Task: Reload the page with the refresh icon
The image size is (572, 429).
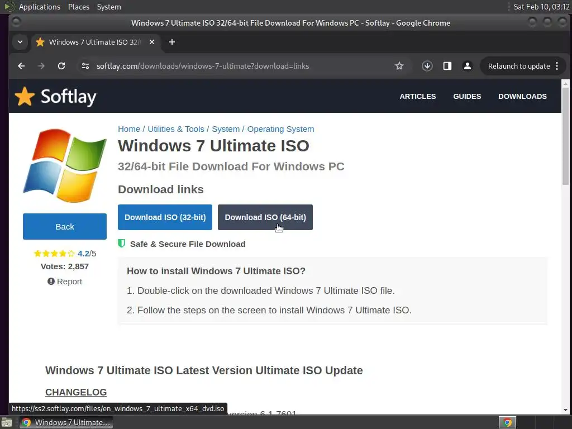Action: point(61,66)
